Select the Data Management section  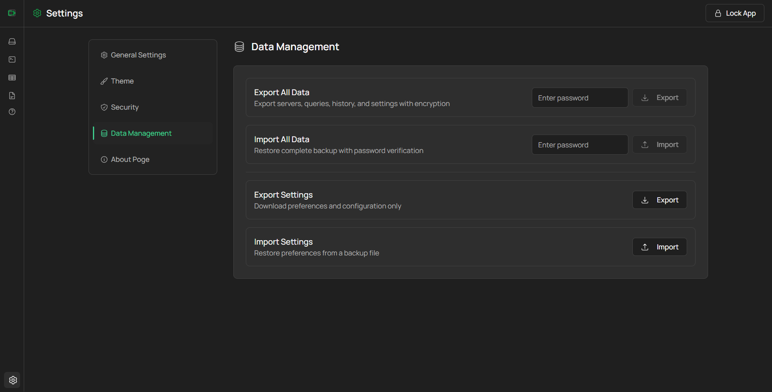[141, 133]
